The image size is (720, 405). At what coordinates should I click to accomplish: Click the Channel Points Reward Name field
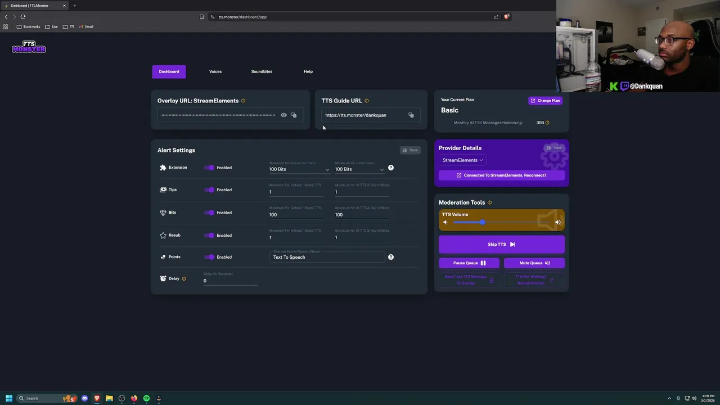point(327,257)
